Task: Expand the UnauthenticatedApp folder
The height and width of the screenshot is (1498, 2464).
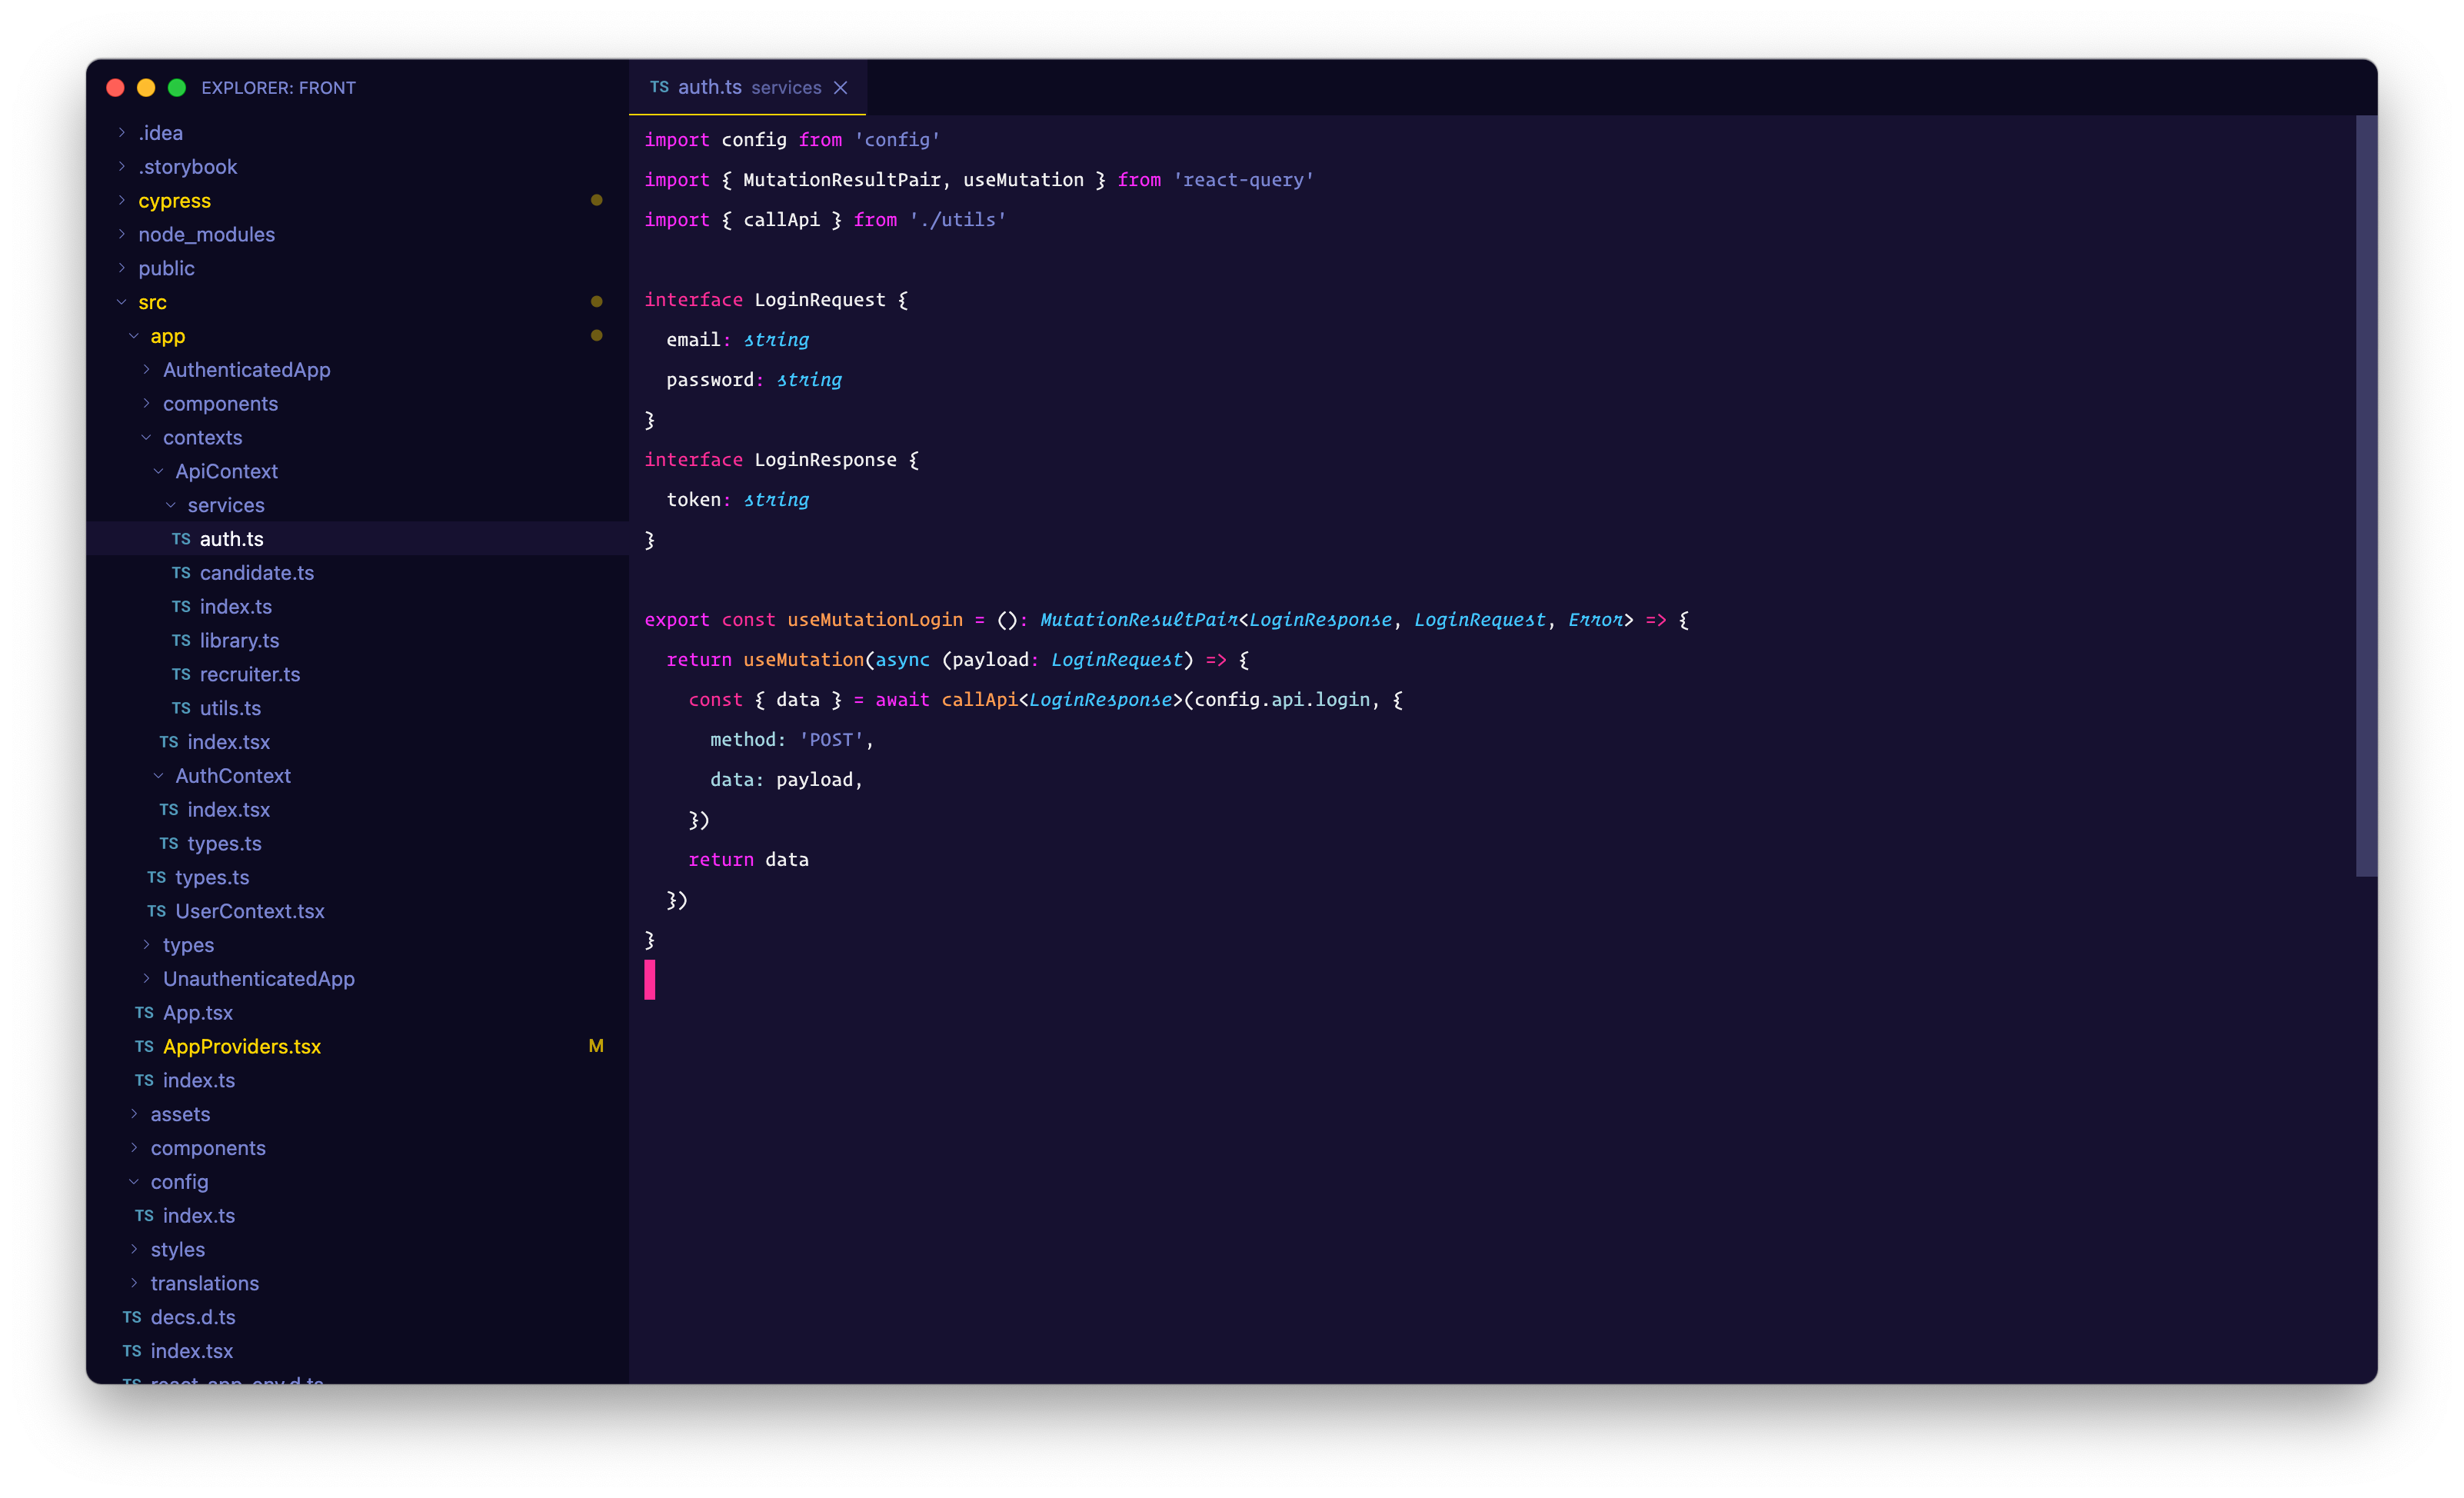Action: point(258,979)
